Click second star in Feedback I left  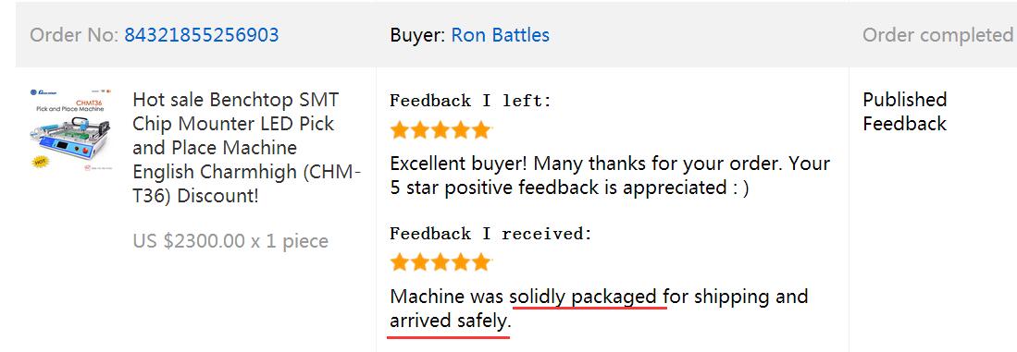coord(420,130)
